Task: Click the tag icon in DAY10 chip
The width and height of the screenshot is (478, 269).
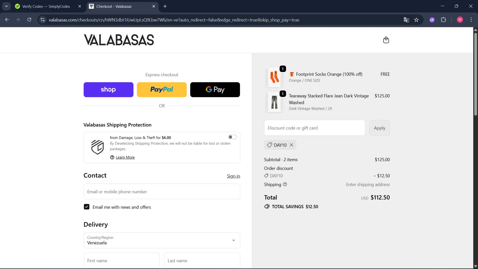Action: 270,145
